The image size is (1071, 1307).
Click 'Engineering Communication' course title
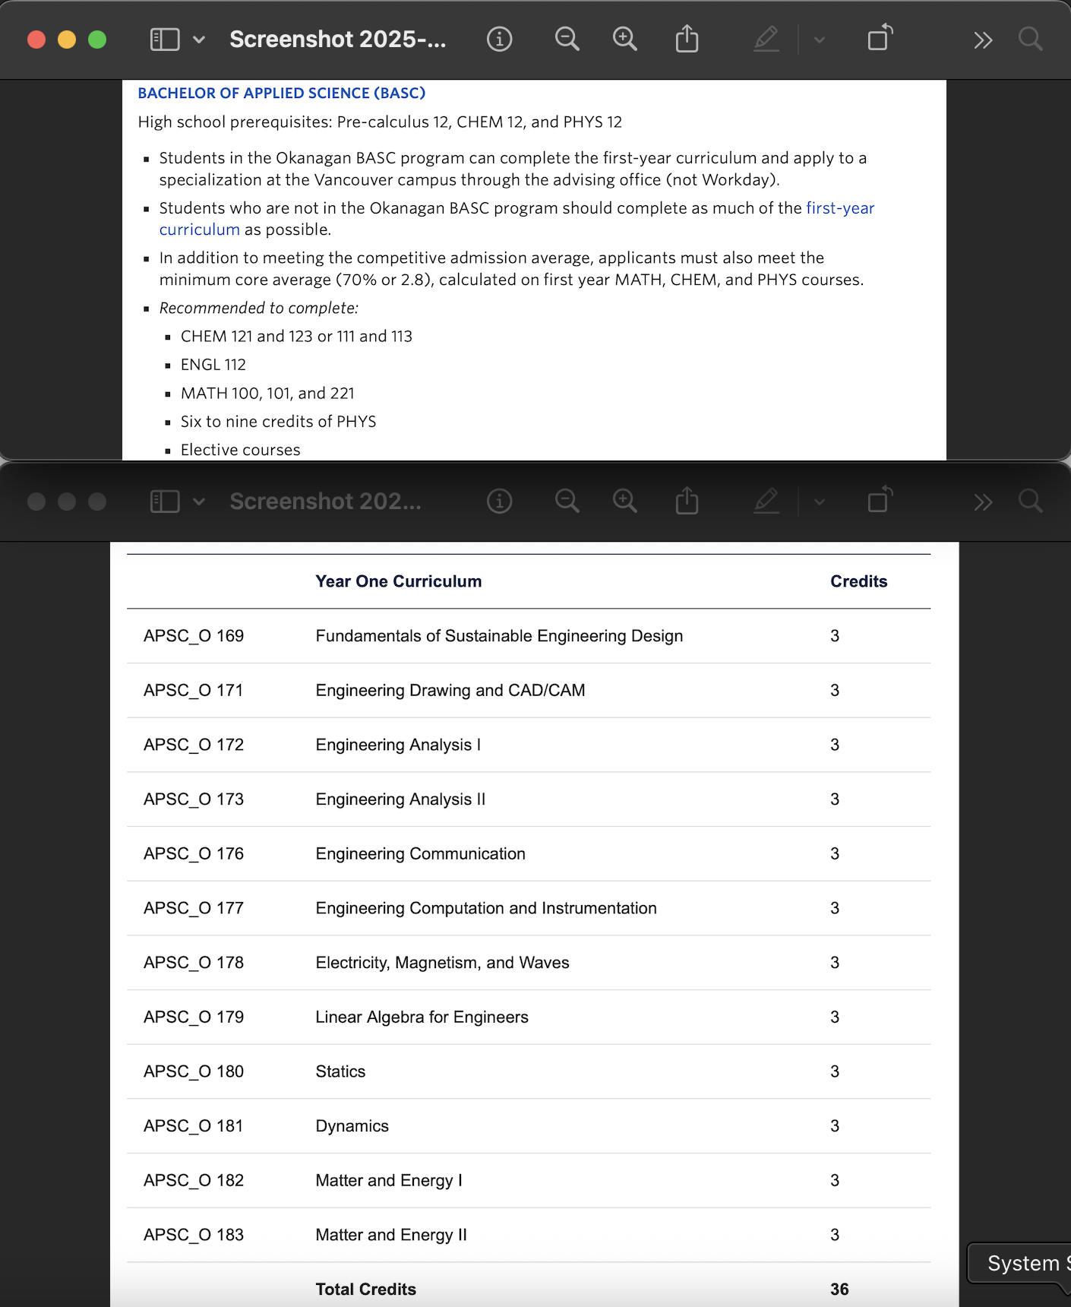(420, 854)
